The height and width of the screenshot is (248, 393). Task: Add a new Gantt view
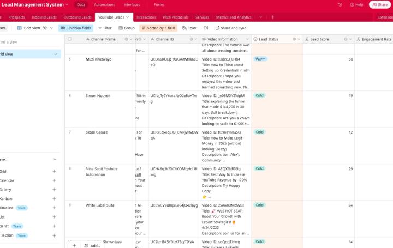point(54,226)
